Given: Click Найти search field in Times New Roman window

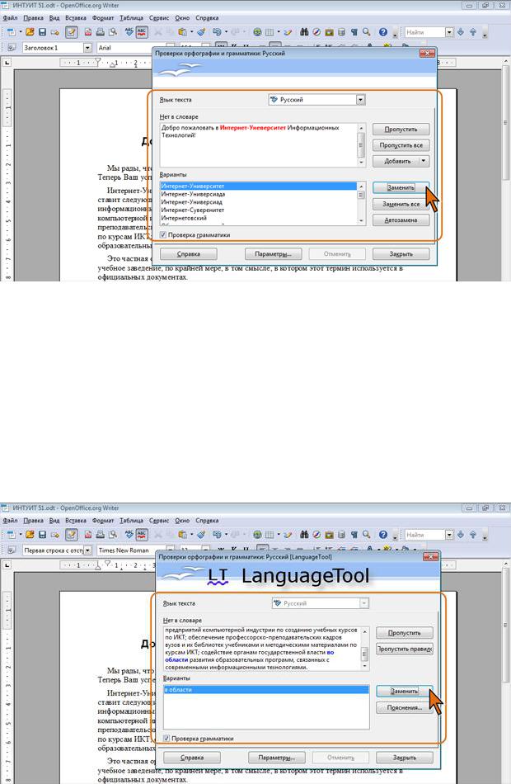Looking at the screenshot, I should pos(424,535).
